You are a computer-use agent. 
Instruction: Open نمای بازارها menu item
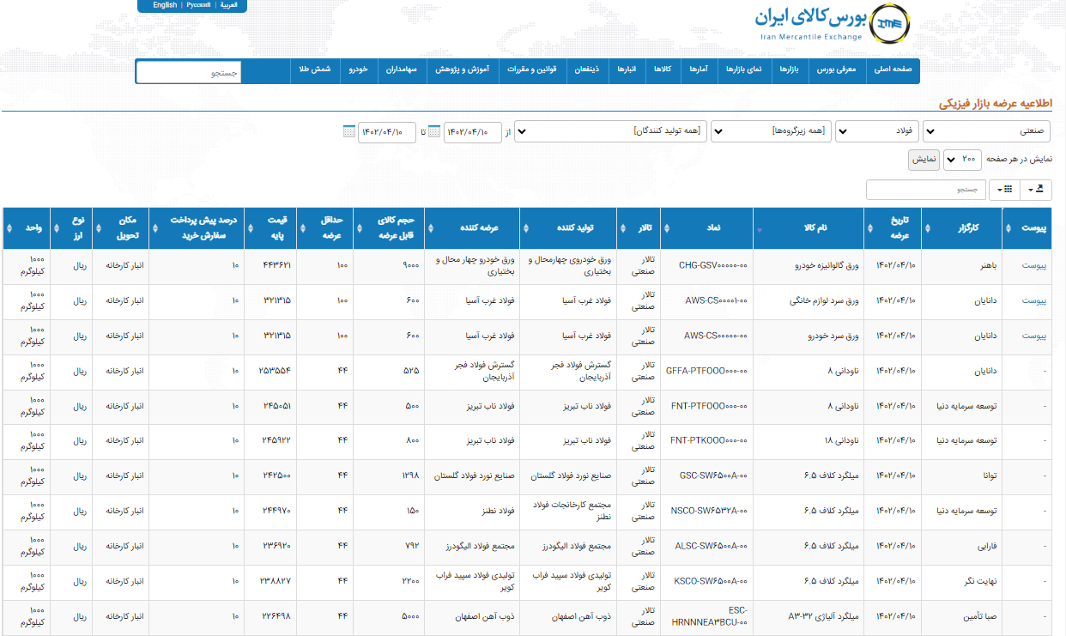coord(743,69)
